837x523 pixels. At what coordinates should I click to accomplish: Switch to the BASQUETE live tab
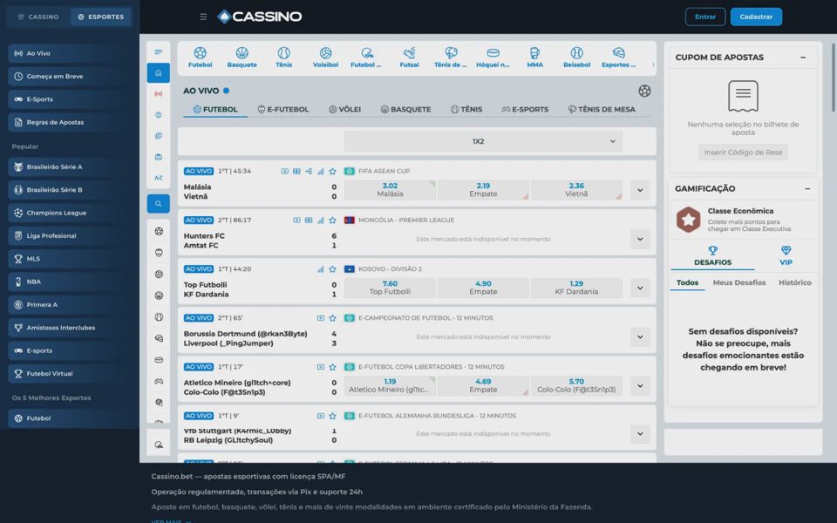(405, 110)
